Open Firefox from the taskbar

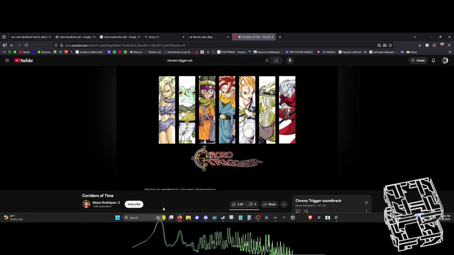click(x=179, y=218)
